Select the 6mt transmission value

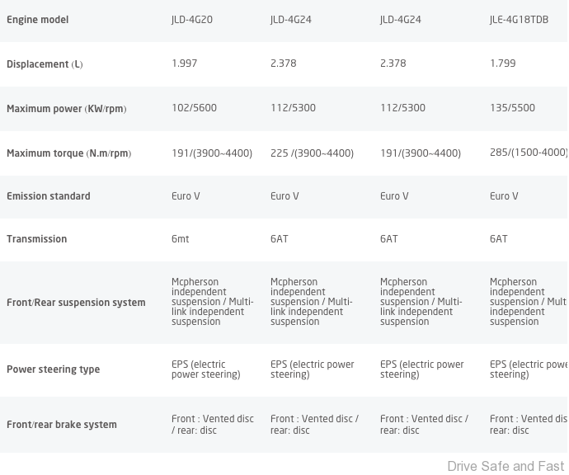pos(181,239)
